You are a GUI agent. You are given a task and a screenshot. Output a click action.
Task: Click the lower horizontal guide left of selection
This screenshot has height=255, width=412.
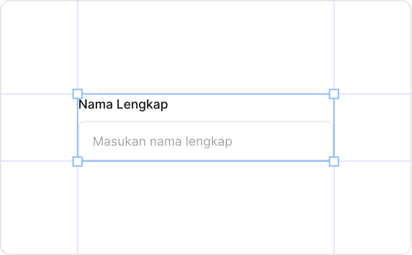38,161
